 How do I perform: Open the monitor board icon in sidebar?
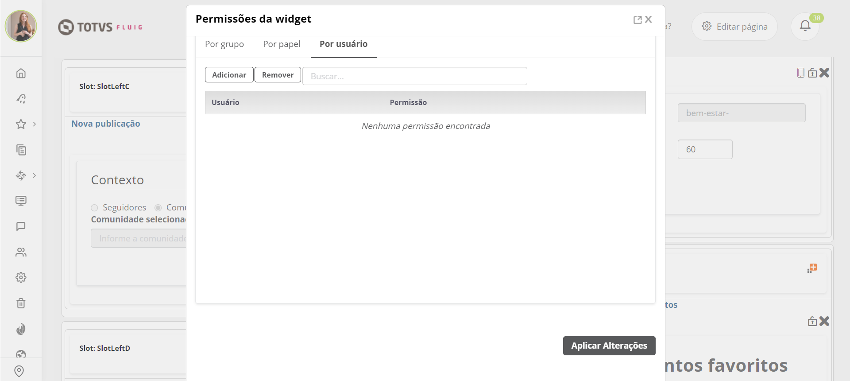(x=21, y=201)
